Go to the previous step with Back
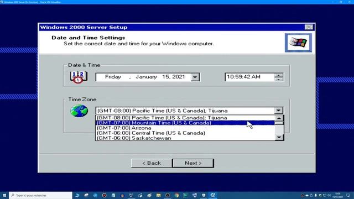The width and height of the screenshot is (354, 199). pos(152,163)
